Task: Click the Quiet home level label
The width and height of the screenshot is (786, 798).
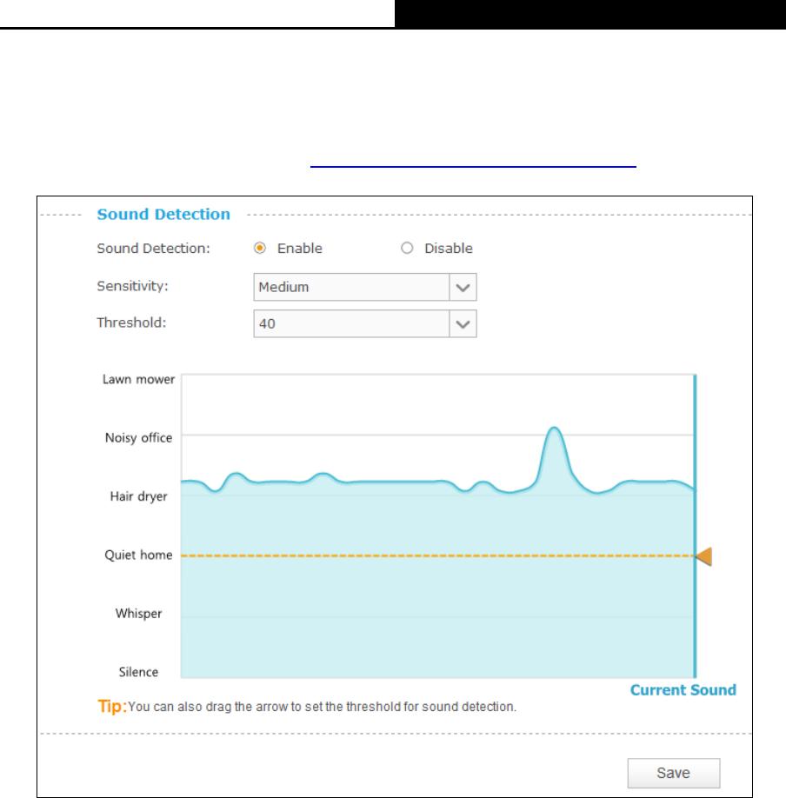Action: point(138,555)
